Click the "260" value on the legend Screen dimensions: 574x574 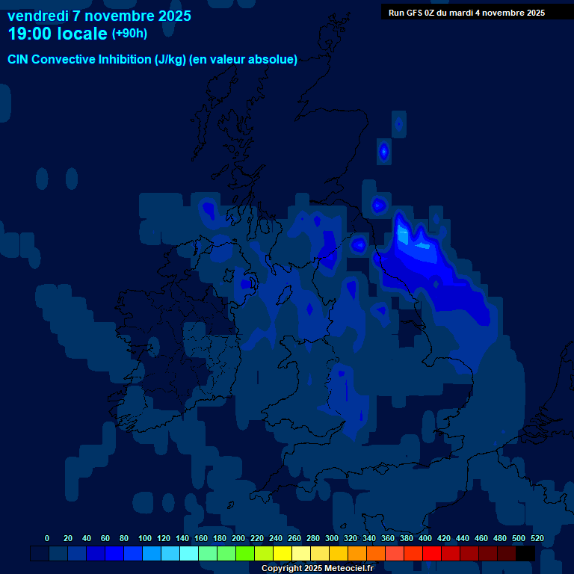(x=294, y=538)
